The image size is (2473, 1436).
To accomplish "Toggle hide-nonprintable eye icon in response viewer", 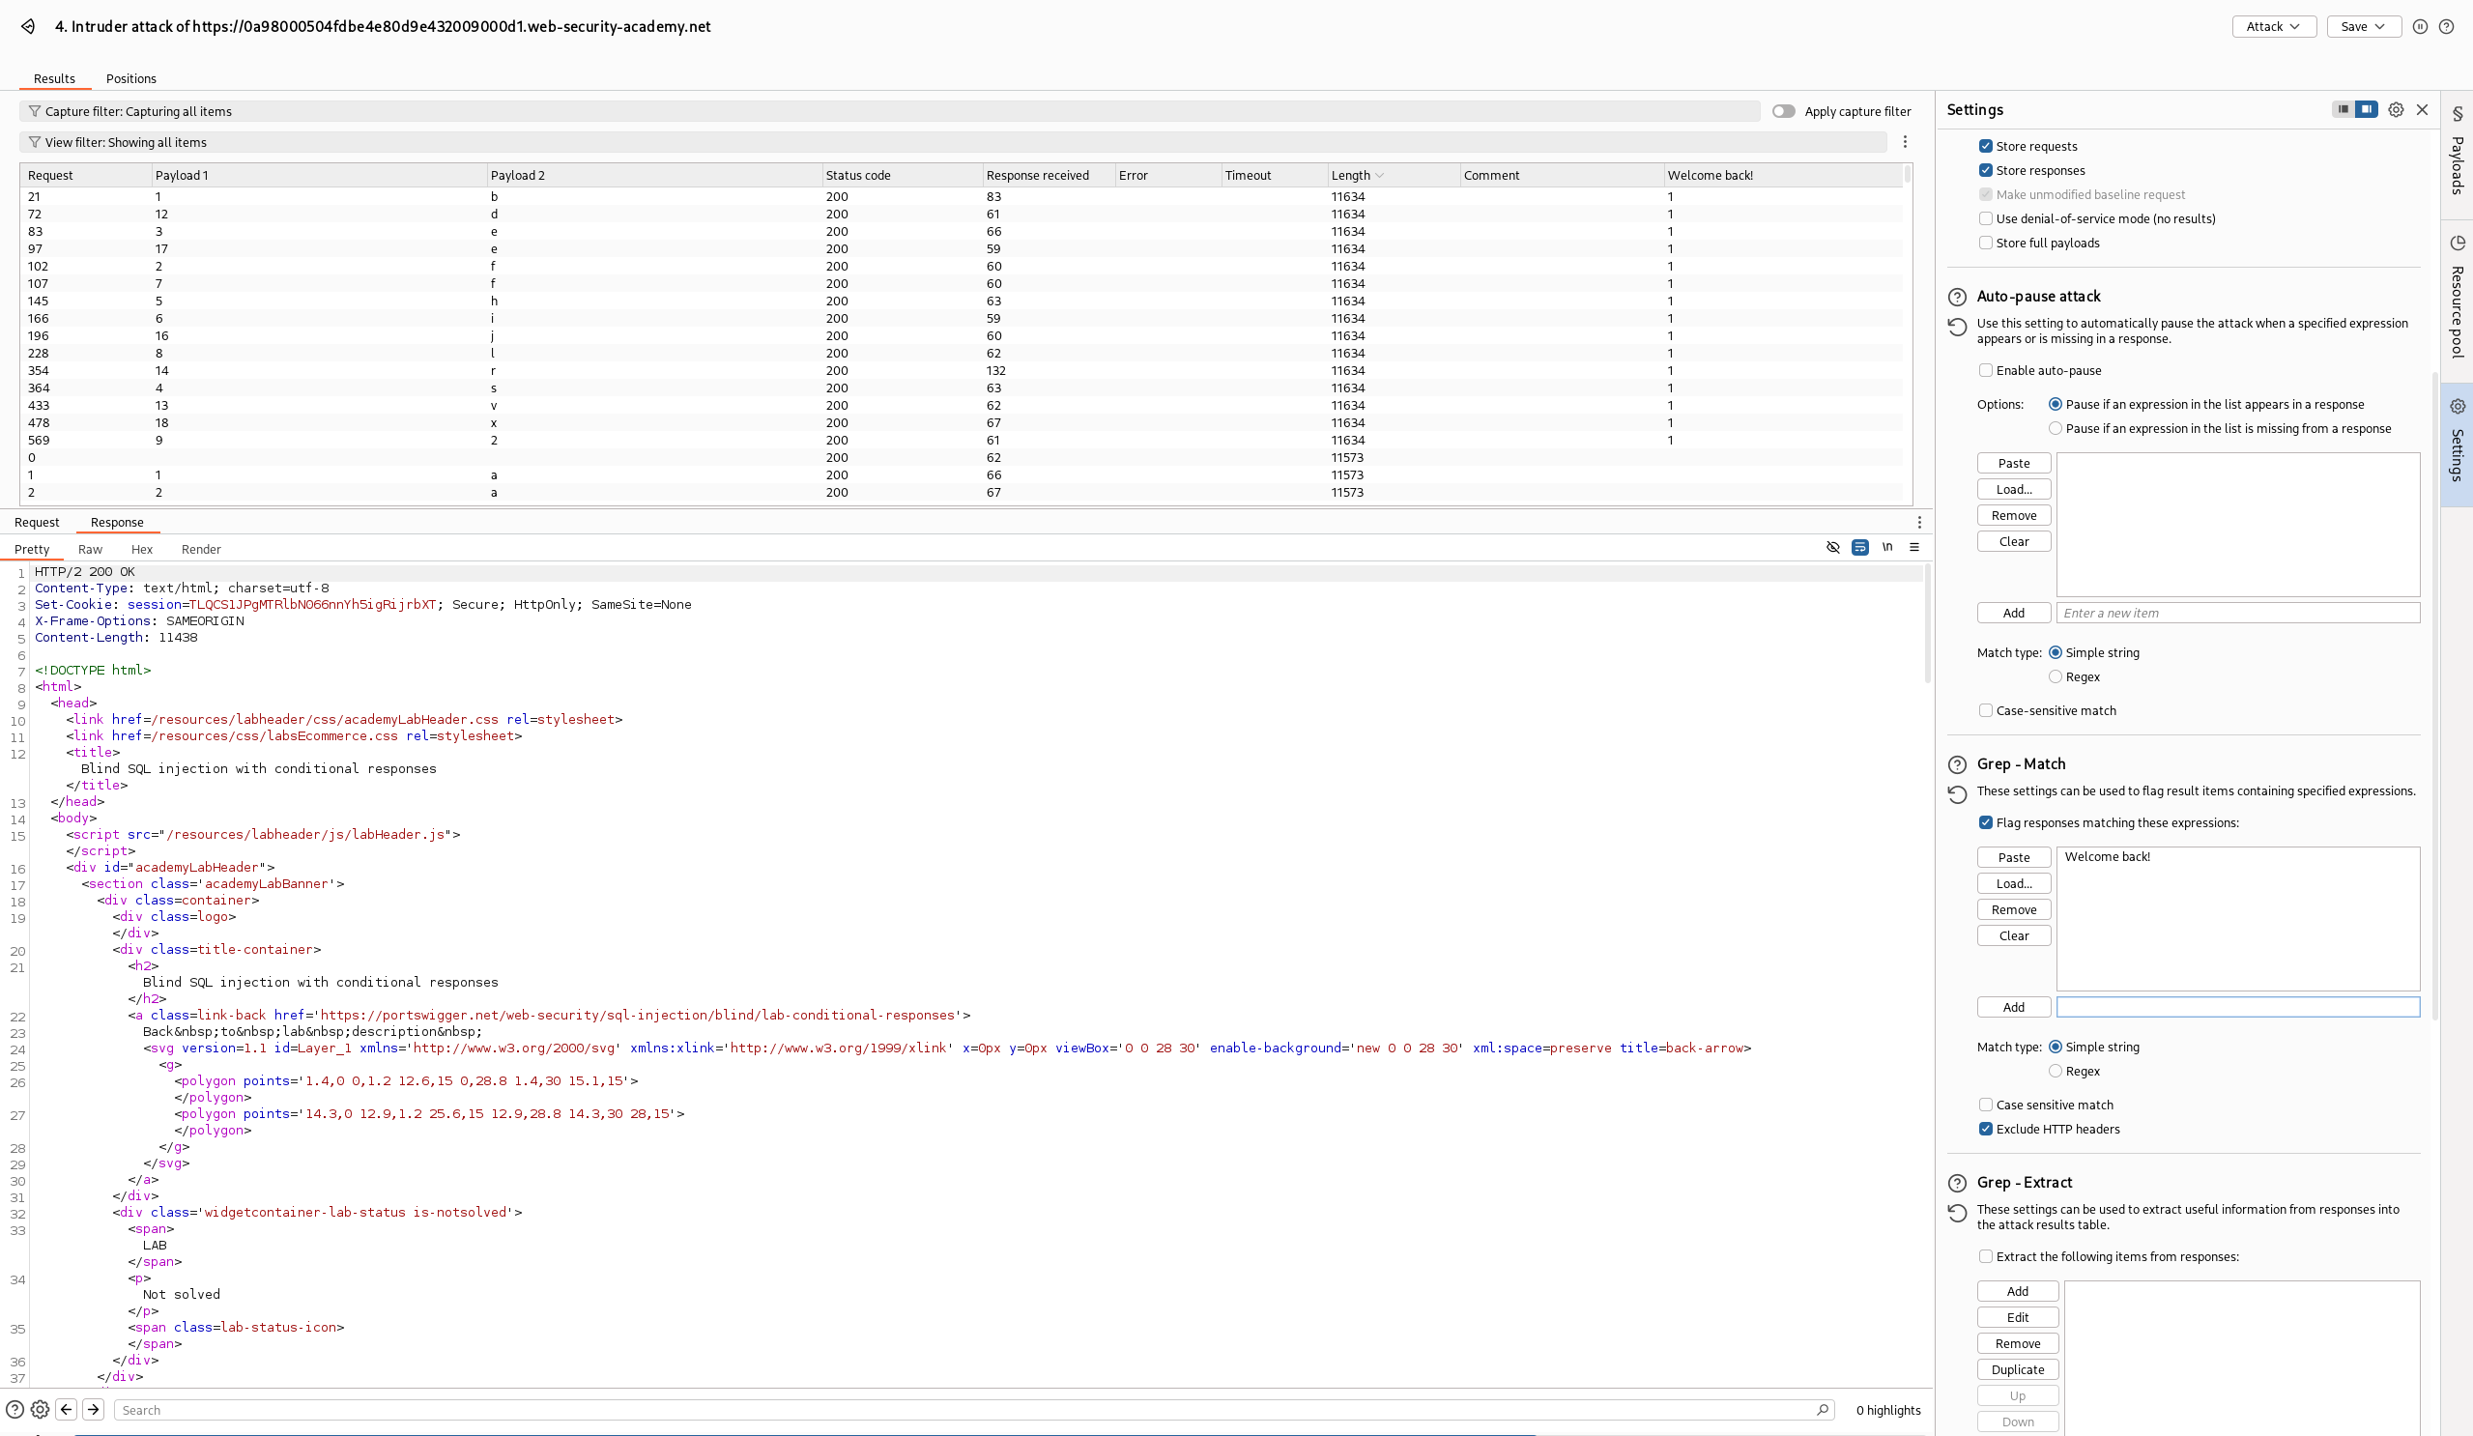I will 1832,547.
